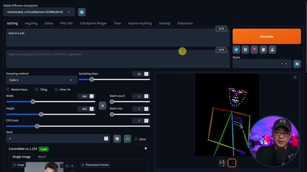Select the ControlNet Batch tab

coord(42,157)
